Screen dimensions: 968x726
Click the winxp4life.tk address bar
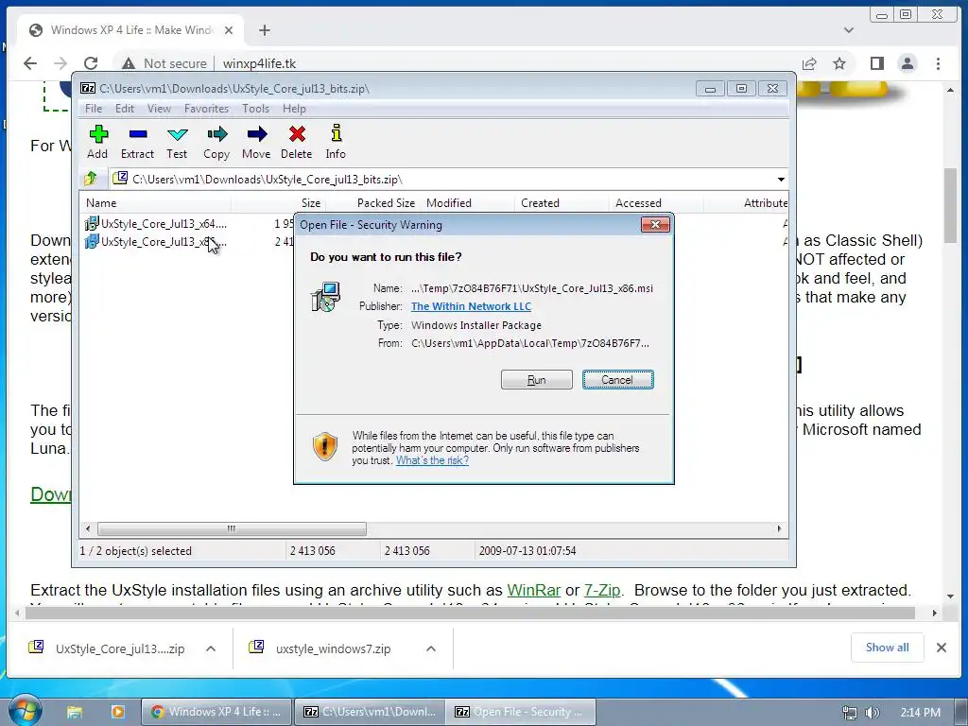pos(259,63)
